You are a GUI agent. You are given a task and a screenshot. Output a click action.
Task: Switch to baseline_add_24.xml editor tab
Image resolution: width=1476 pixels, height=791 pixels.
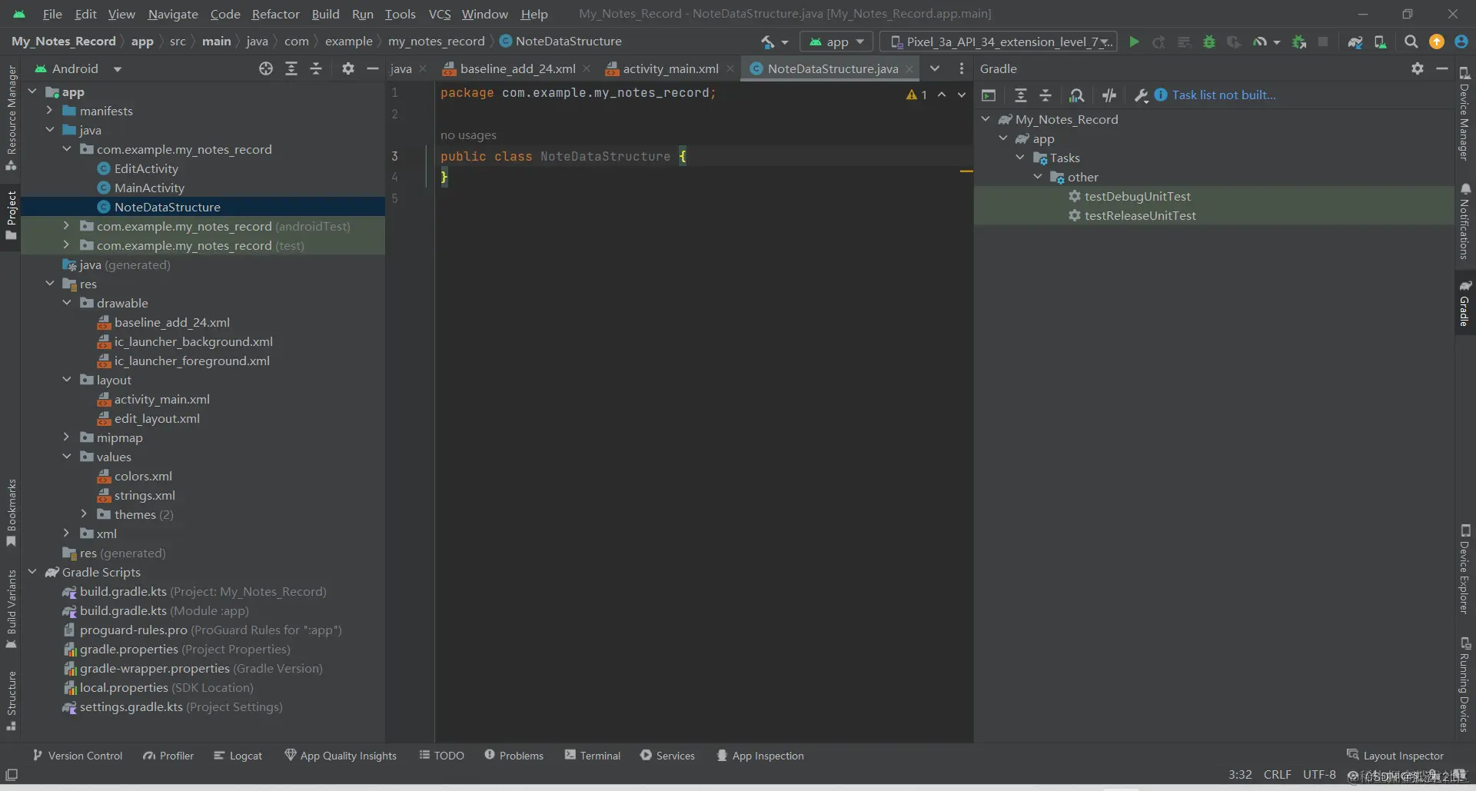pos(517,68)
